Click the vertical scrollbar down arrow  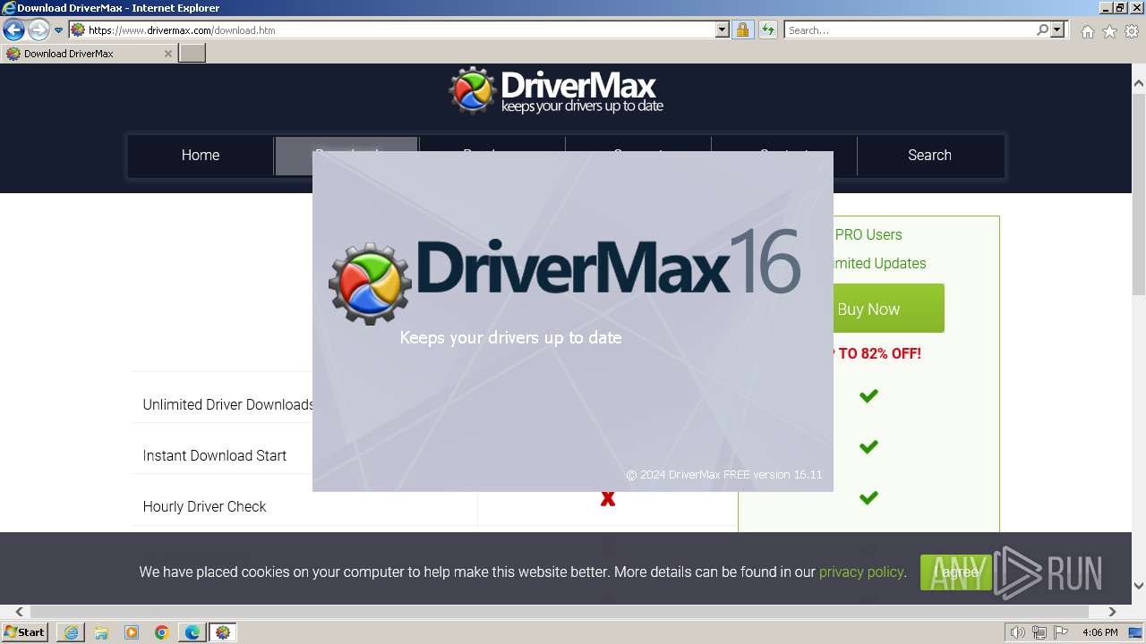pos(1138,586)
